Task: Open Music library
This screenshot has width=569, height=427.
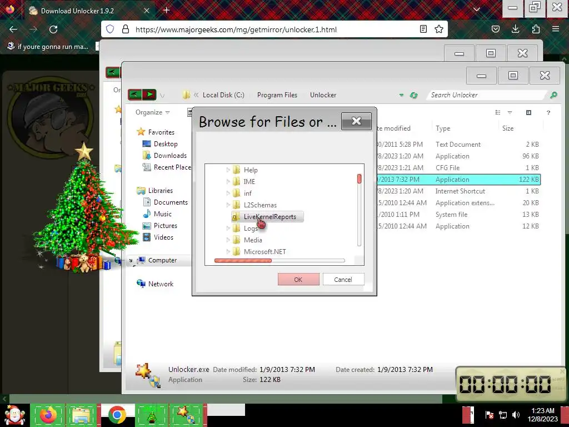Action: [x=163, y=214]
